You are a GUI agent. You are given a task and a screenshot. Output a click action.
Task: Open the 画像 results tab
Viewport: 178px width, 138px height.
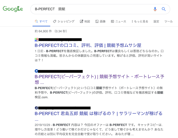(100, 21)
